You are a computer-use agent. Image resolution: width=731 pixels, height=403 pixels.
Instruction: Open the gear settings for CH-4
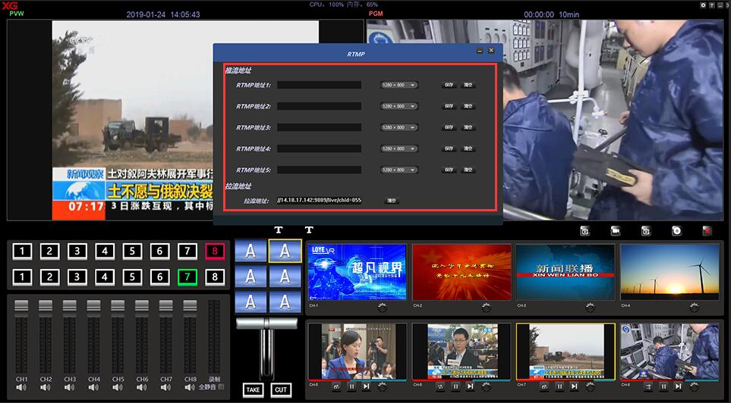tap(694, 306)
